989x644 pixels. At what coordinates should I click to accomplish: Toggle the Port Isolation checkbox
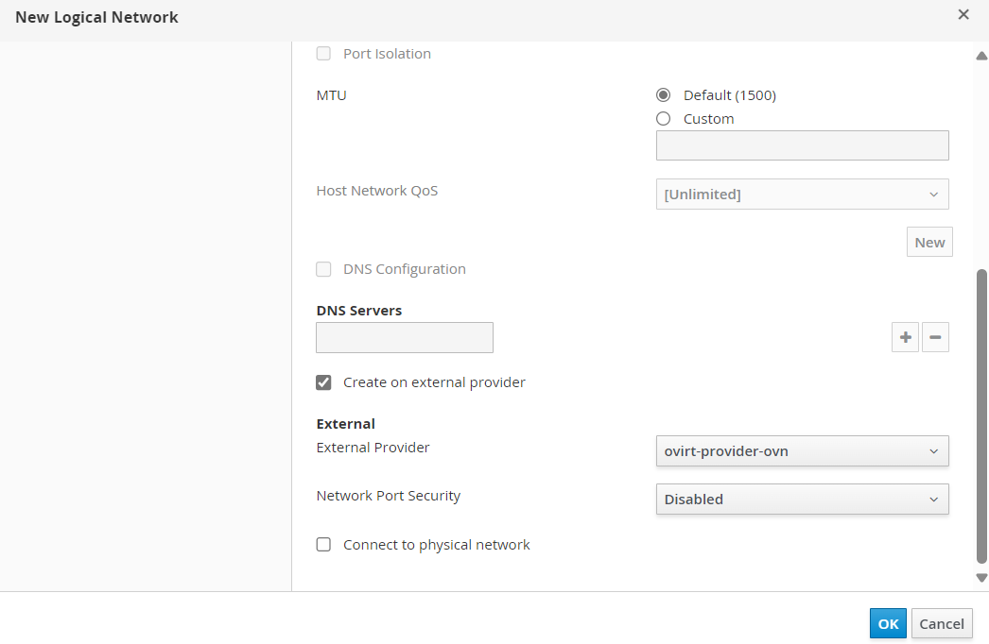(323, 54)
